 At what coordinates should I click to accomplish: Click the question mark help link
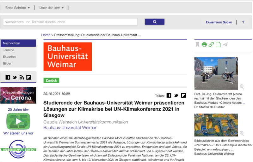click(243, 22)
